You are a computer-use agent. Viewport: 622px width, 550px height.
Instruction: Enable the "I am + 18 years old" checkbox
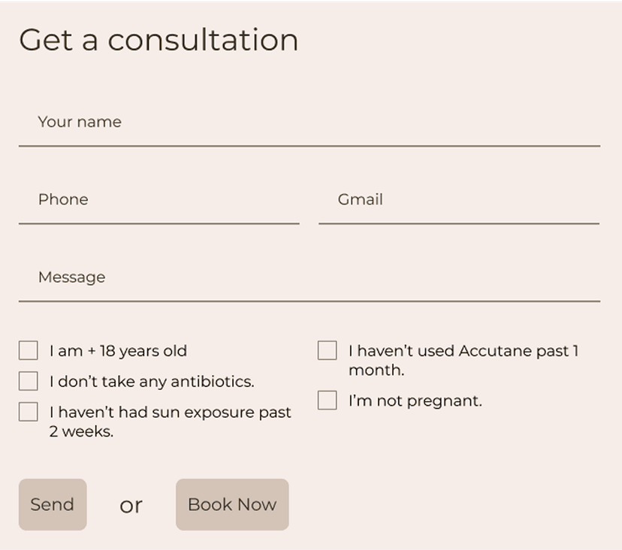28,350
